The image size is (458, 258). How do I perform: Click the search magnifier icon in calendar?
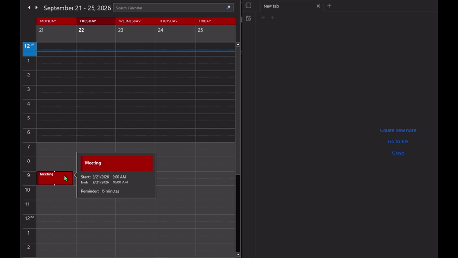(229, 8)
